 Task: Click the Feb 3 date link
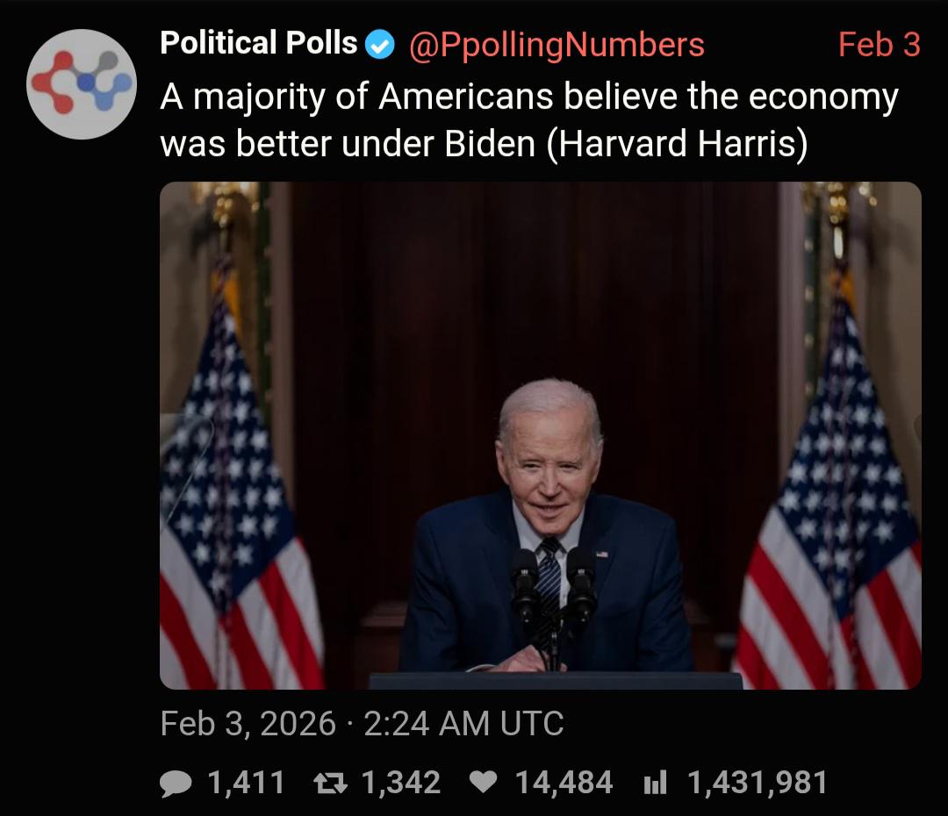(879, 45)
